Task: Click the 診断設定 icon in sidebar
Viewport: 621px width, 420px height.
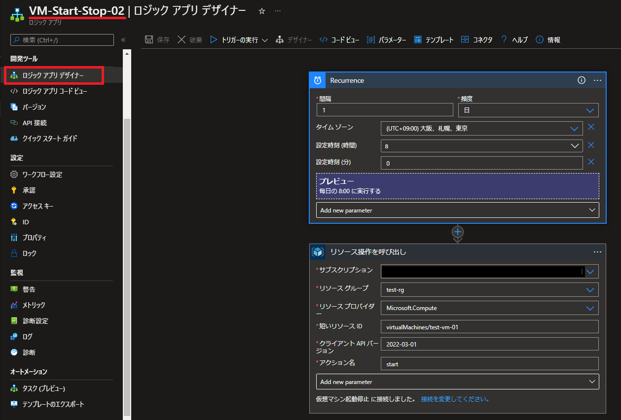Action: (x=14, y=321)
